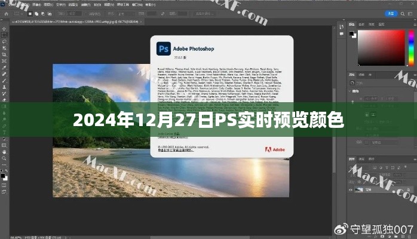The height and width of the screenshot is (239, 417).
Task: Hide the Background layer with eye icon
Action: (x=351, y=190)
